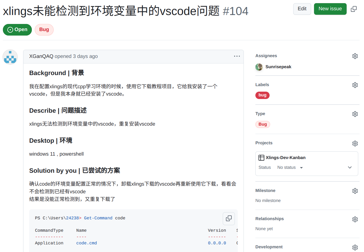Click Sunrisepeak's assignee avatar
This screenshot has height=252, width=364.
coord(259,67)
